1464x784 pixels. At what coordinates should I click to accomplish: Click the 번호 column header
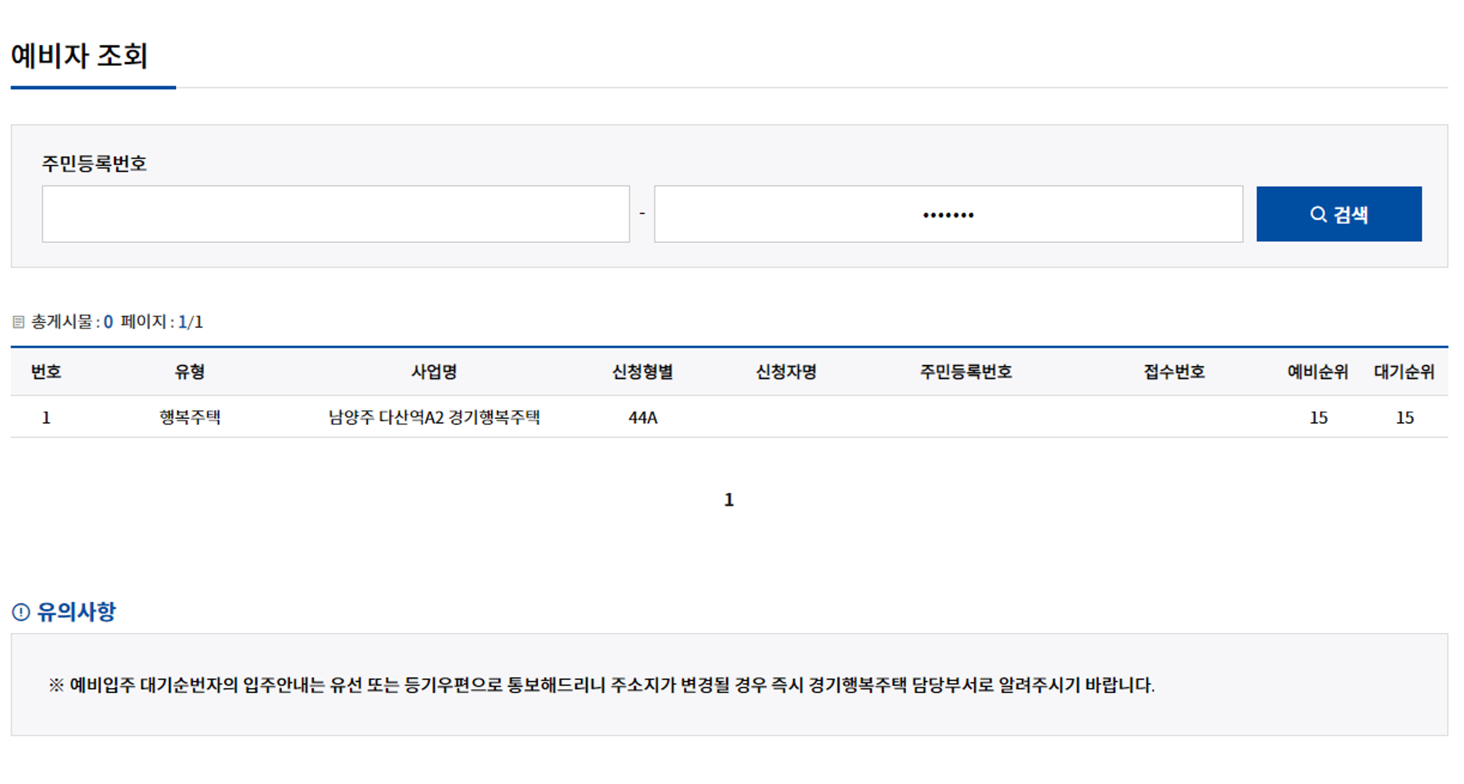(46, 372)
